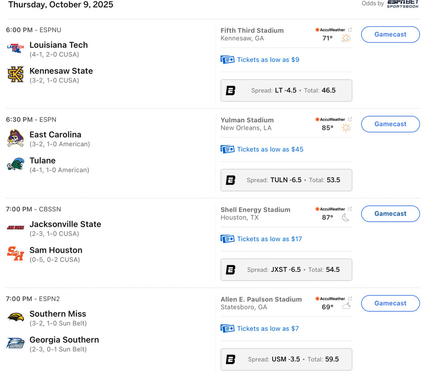Click the USM -3.5 spread odds box
This screenshot has width=427, height=375.
(x=286, y=360)
